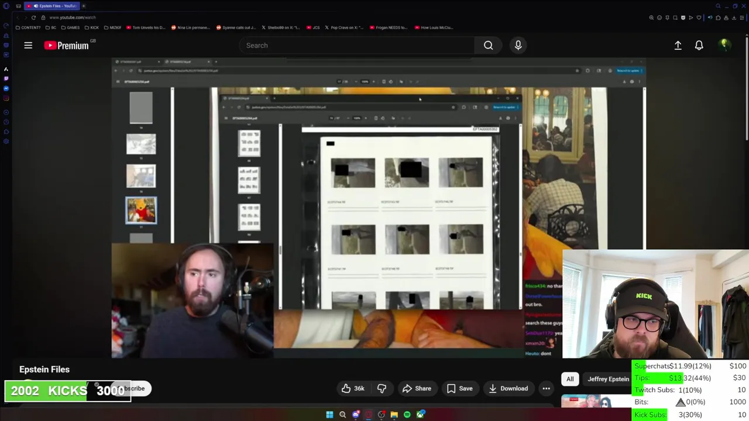This screenshot has width=749, height=421.
Task: Open the YouTube guide hamburger menu
Action: tap(28, 45)
